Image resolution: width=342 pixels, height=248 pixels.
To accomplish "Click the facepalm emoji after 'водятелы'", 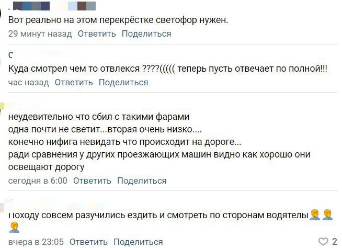I will (315, 215).
